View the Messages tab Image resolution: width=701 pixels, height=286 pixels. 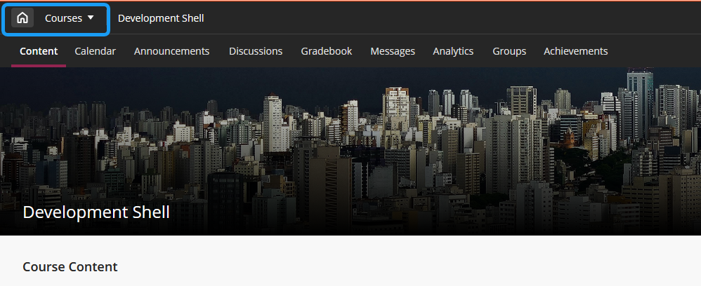pos(393,51)
